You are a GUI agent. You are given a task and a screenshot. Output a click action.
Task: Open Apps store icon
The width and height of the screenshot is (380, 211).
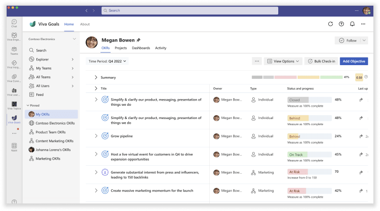coord(14,147)
